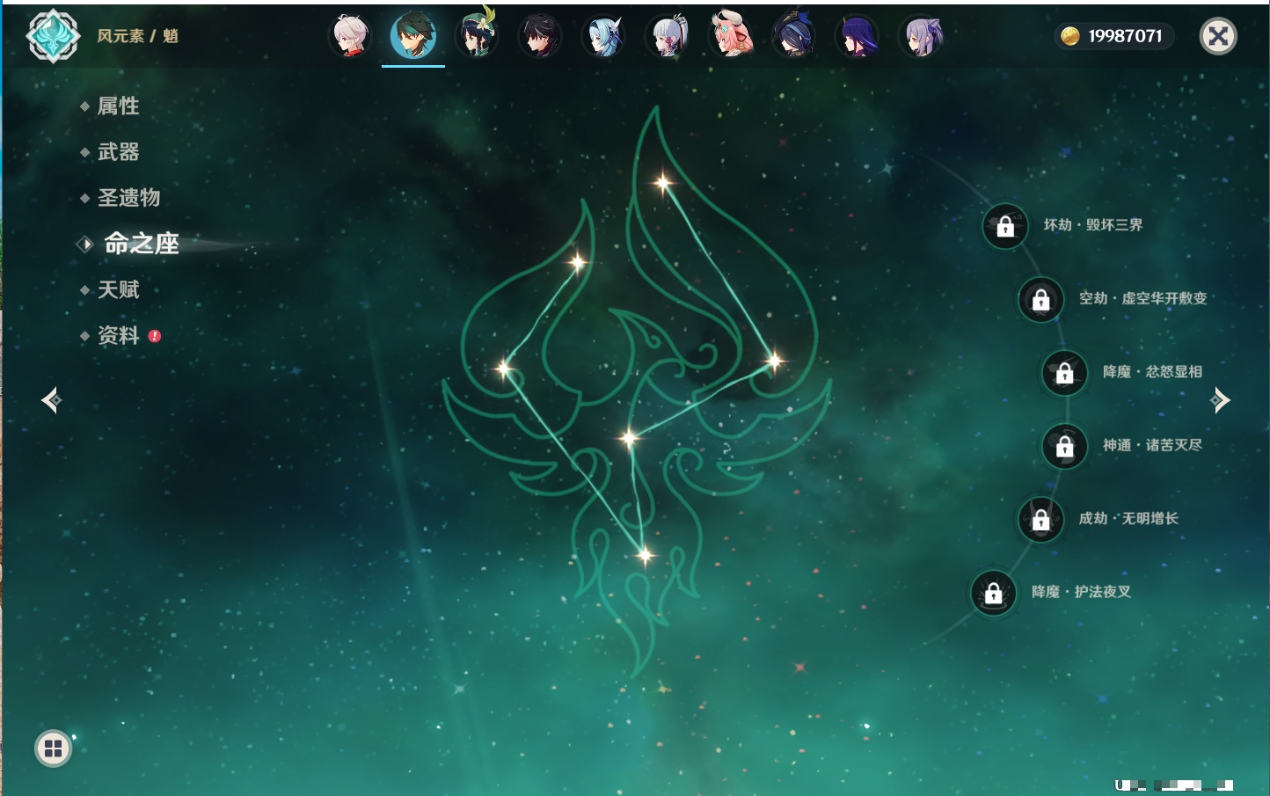The height and width of the screenshot is (796, 1270).
Task: Select Venti portrait with green flower hat
Action: click(477, 36)
